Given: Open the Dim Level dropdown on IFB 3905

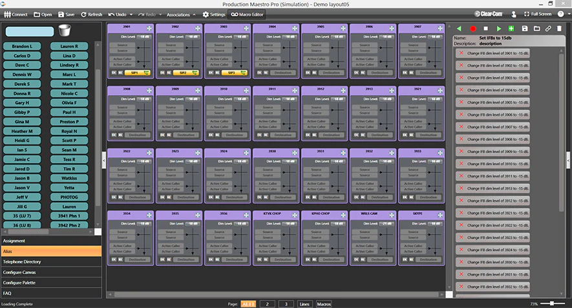Looking at the screenshot, I should click(x=337, y=37).
